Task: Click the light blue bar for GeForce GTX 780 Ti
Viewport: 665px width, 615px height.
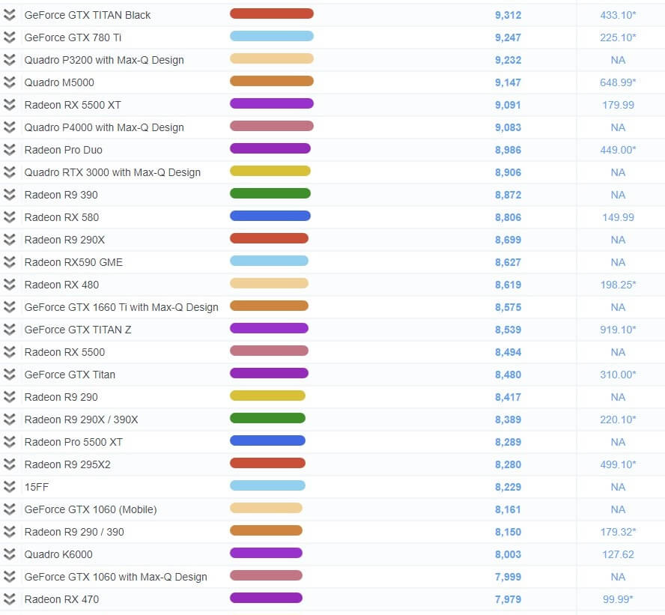Action: click(272, 36)
